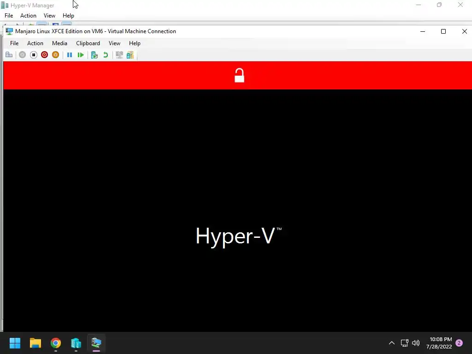Viewport: 472px width, 354px height.
Task: Open the volume control in the tray
Action: point(416,343)
